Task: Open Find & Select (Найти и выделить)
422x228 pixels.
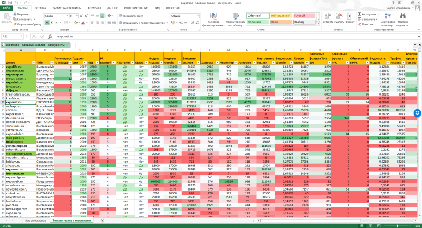Action: [402, 20]
